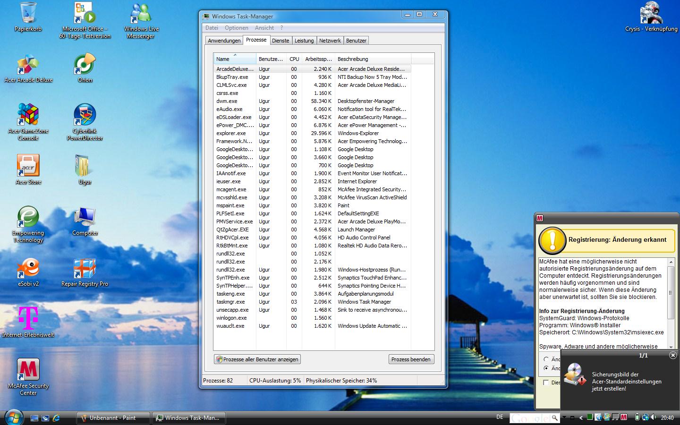Launch Internet Explorer from quick launch

56,418
